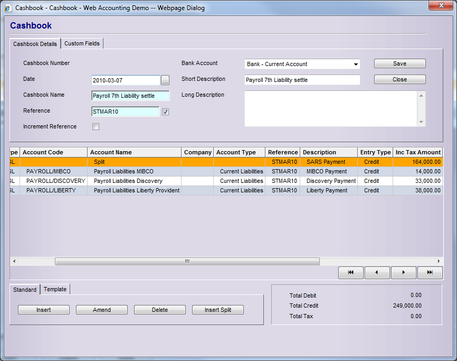Select the Standard tab
Screen dimensions: 457x361
pyautogui.click(x=25, y=290)
